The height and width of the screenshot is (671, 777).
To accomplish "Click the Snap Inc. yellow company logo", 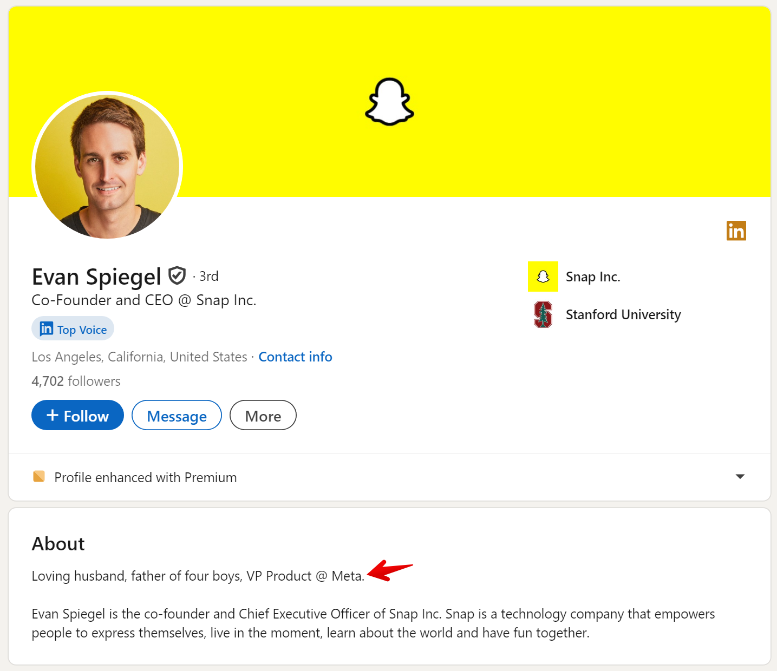I will pos(543,277).
